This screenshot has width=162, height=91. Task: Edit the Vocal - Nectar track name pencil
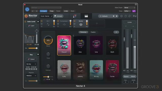52,16
